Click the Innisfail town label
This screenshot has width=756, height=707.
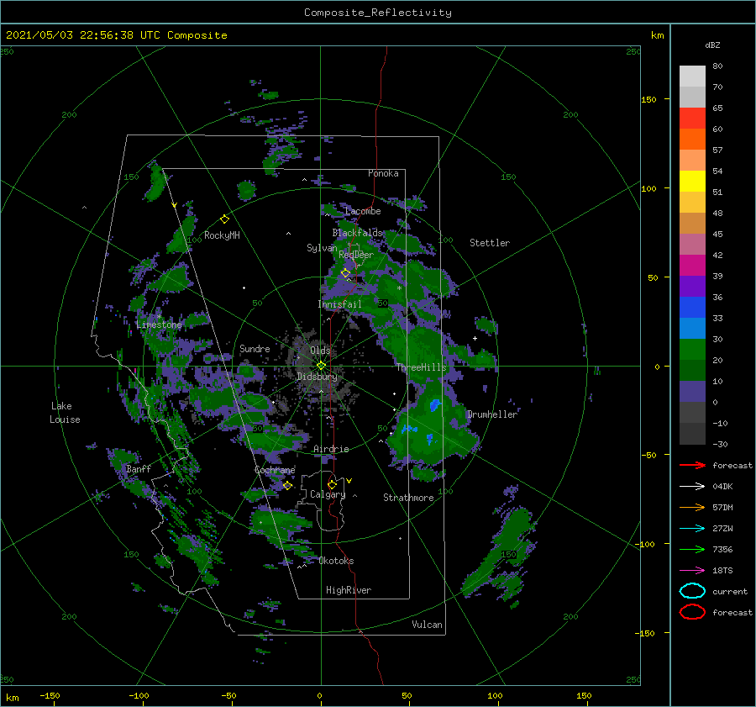click(339, 304)
